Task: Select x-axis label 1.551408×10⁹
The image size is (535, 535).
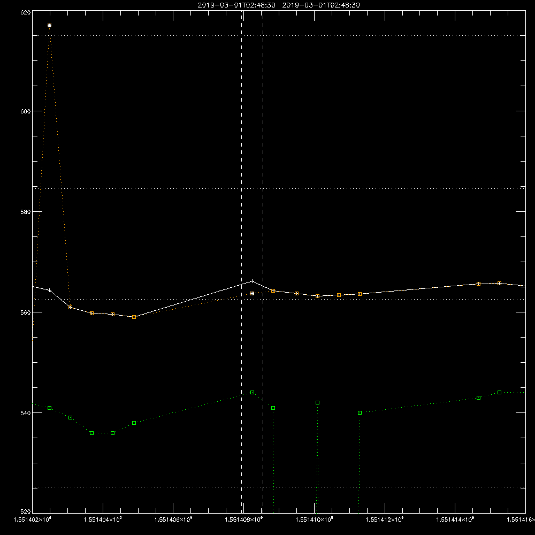Action: coord(244,519)
